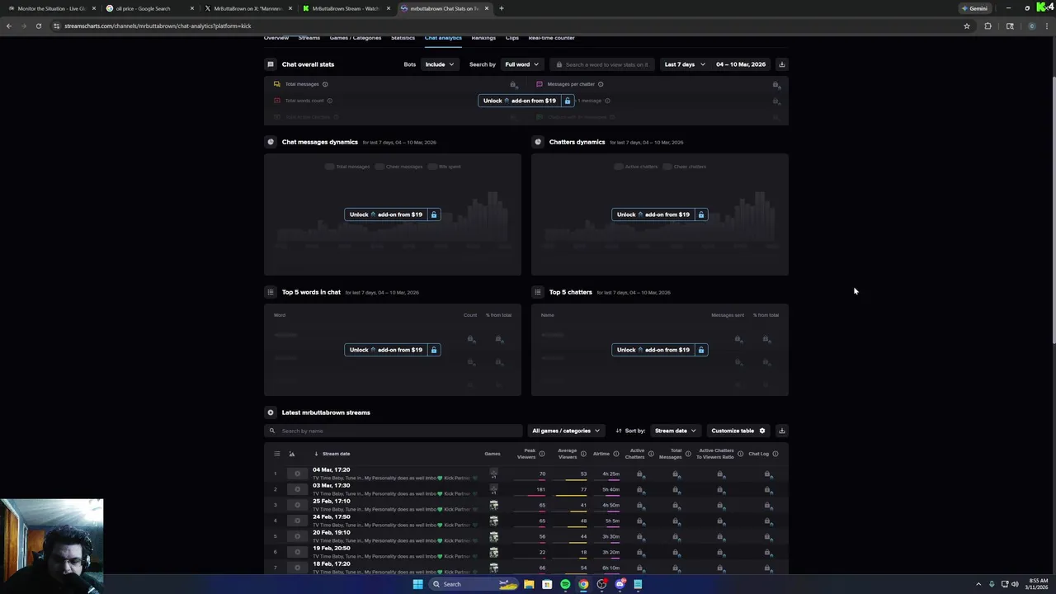Switch to oil price Google Search browser tab
Image resolution: width=1056 pixels, height=594 pixels.
click(148, 8)
